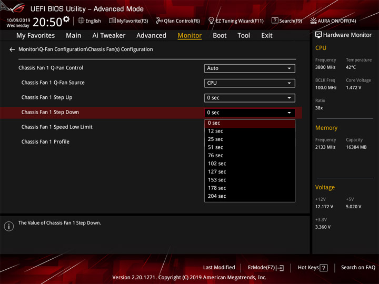This screenshot has height=284, width=379.
Task: Click +3.3V reading 3.360 V
Action: pos(323,227)
